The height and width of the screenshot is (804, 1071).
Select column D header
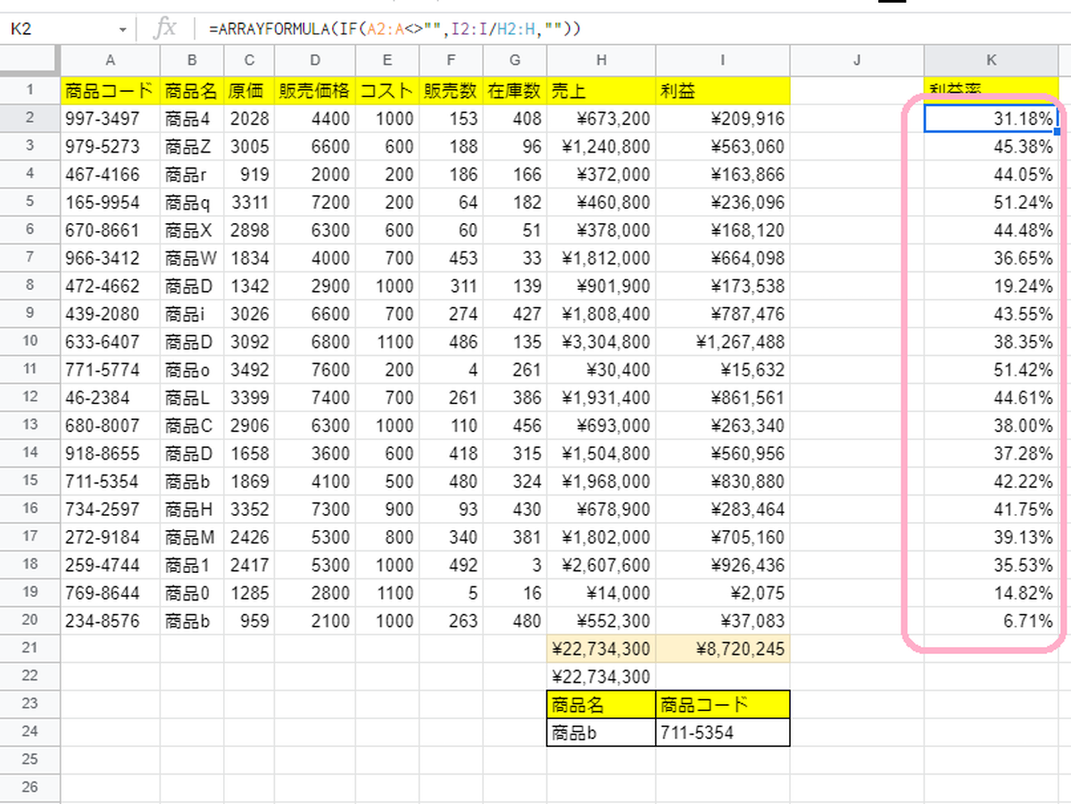pos(315,61)
